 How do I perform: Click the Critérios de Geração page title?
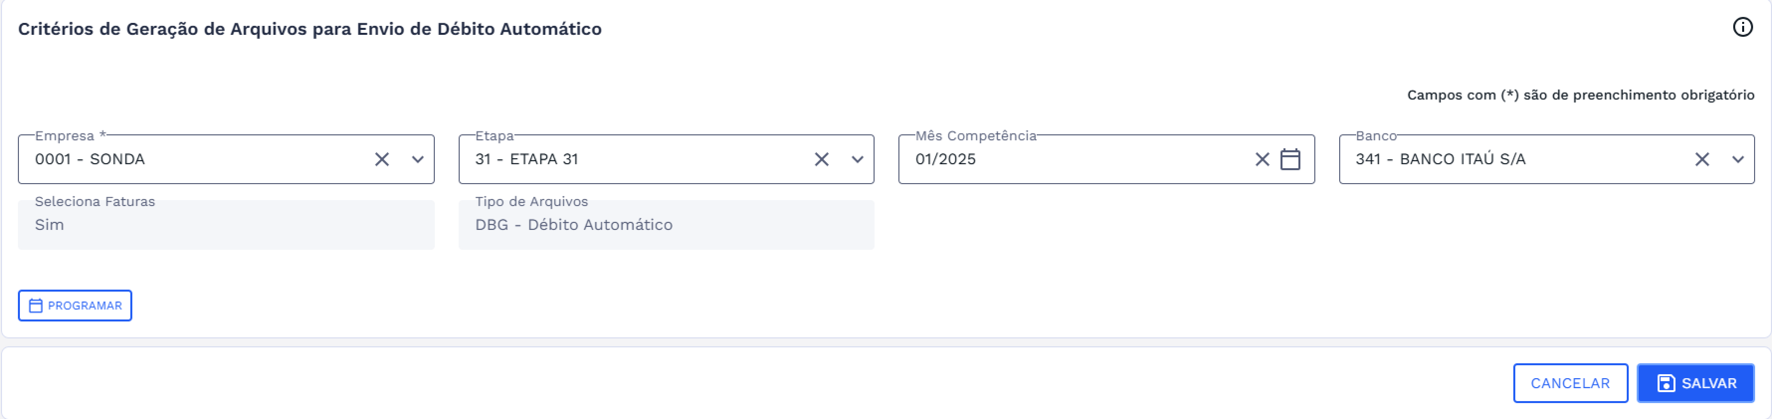[x=309, y=29]
